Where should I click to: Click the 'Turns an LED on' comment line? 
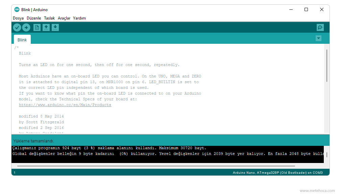99,65
